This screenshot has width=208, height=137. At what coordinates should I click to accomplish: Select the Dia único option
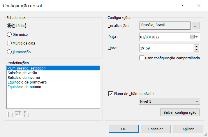click(x=9, y=34)
